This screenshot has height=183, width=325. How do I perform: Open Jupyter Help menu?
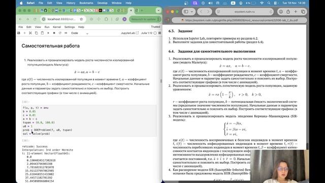pyautogui.click(x=81, y=27)
